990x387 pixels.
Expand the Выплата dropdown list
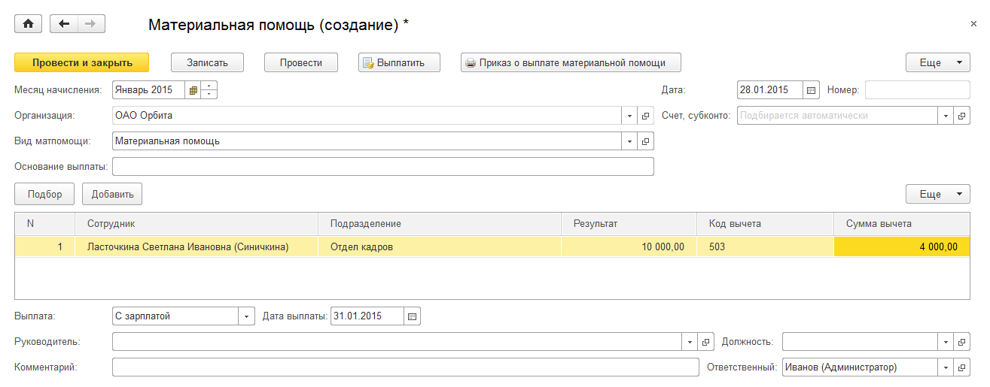pos(246,316)
